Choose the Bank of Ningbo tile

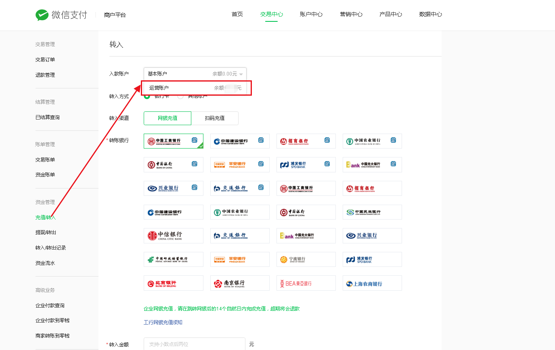306,259
